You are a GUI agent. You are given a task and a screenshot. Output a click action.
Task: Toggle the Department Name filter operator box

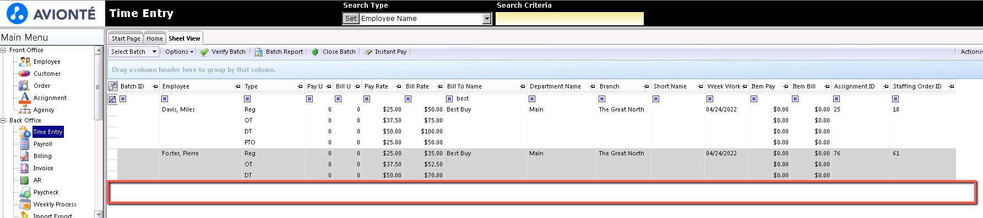coord(532,99)
